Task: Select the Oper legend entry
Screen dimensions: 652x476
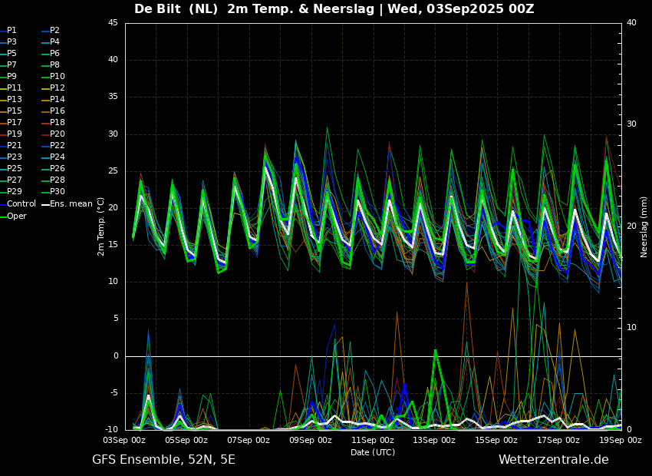Action: 17,217
